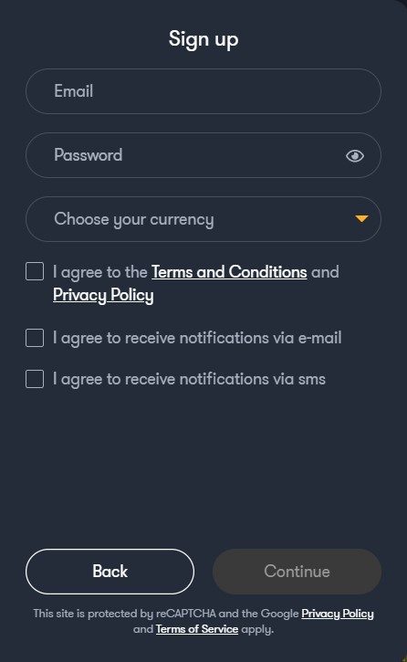407x662 pixels.
Task: Open the Choose your currency selector
Action: [203, 219]
